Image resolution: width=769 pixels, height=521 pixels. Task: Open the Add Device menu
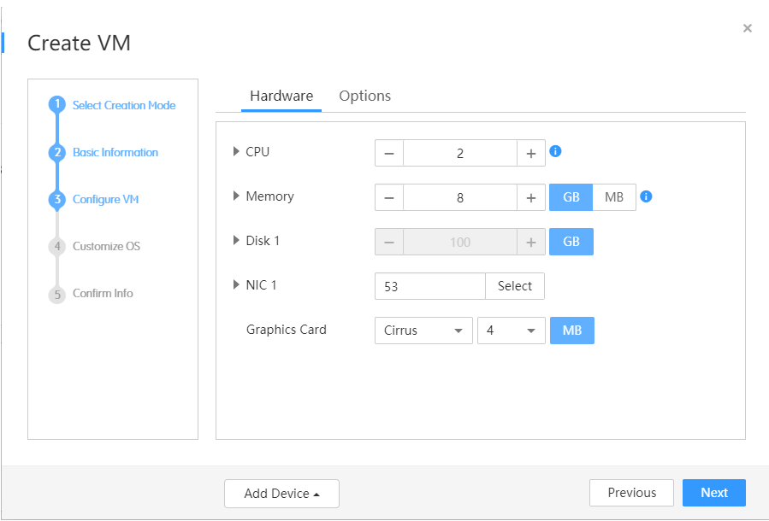pyautogui.click(x=281, y=494)
